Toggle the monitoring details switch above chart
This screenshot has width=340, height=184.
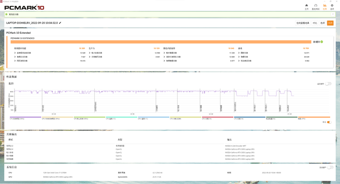pyautogui.click(x=328, y=84)
